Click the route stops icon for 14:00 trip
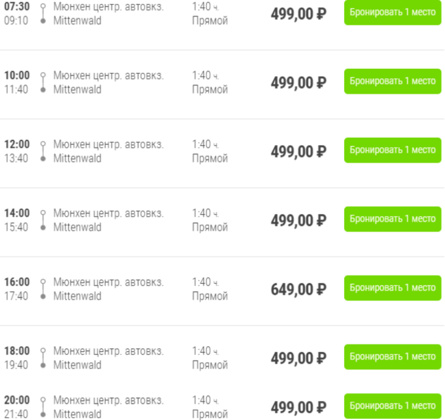Image resolution: width=445 pixels, height=420 pixels. [x=43, y=220]
